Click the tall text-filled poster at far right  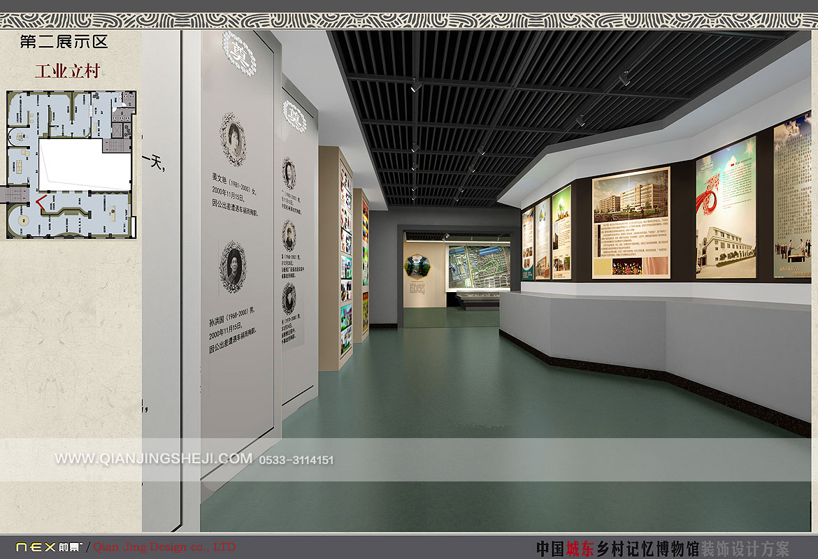(792, 194)
